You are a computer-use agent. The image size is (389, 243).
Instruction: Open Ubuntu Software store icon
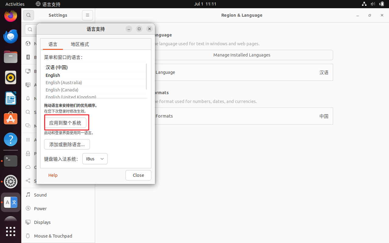tap(11, 118)
